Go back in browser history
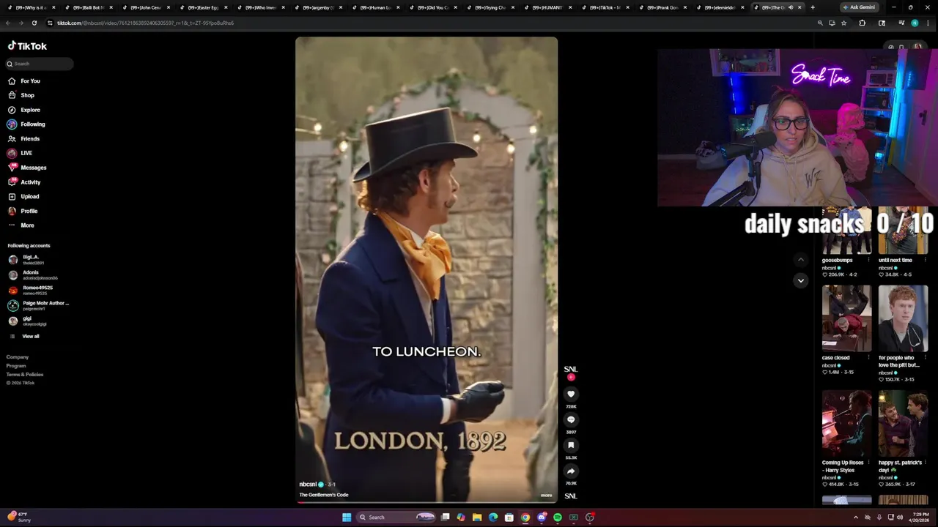This screenshot has height=527, width=938. [x=8, y=23]
